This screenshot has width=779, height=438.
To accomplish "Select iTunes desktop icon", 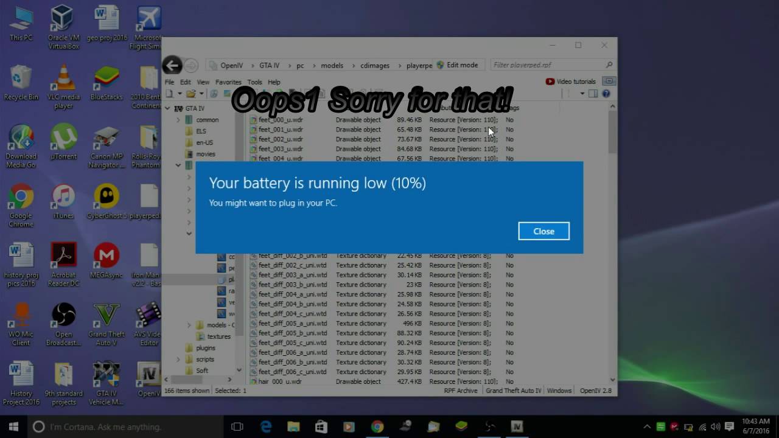I will 63,202.
